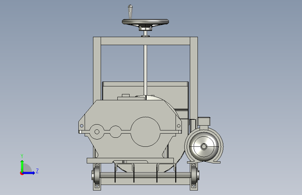Select the horizontal axle shaft at the bottom

click(x=145, y=175)
